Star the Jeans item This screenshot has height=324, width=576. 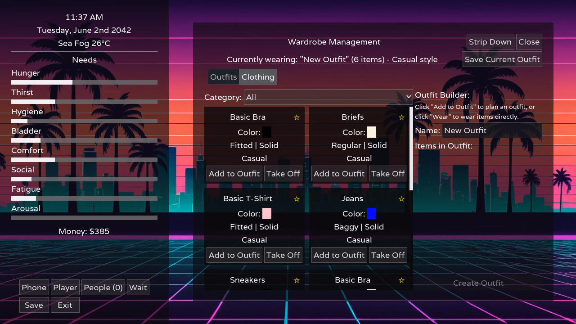(x=401, y=199)
